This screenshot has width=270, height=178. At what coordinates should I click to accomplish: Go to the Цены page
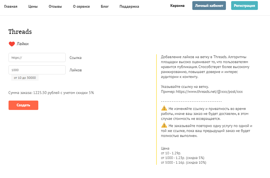pyautogui.click(x=33, y=7)
